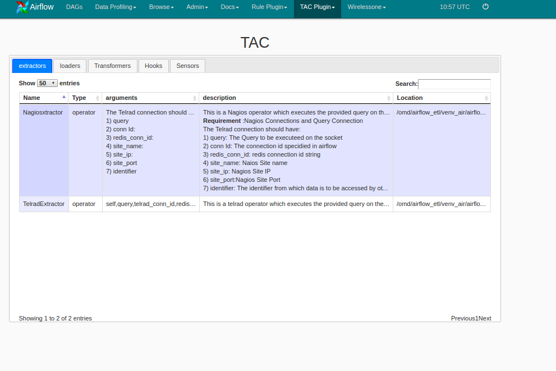Image resolution: width=556 pixels, height=371 pixels.
Task: Click TelradExtractor location path
Action: coord(441,204)
